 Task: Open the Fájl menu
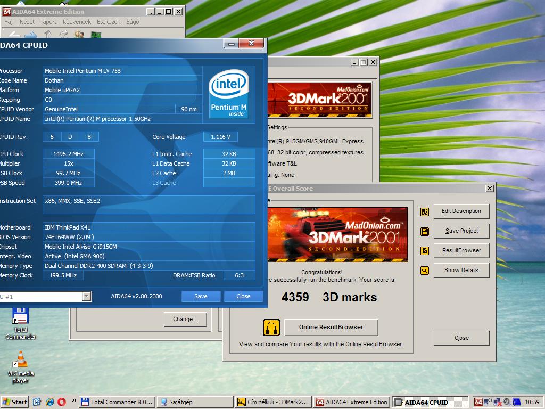[x=9, y=22]
